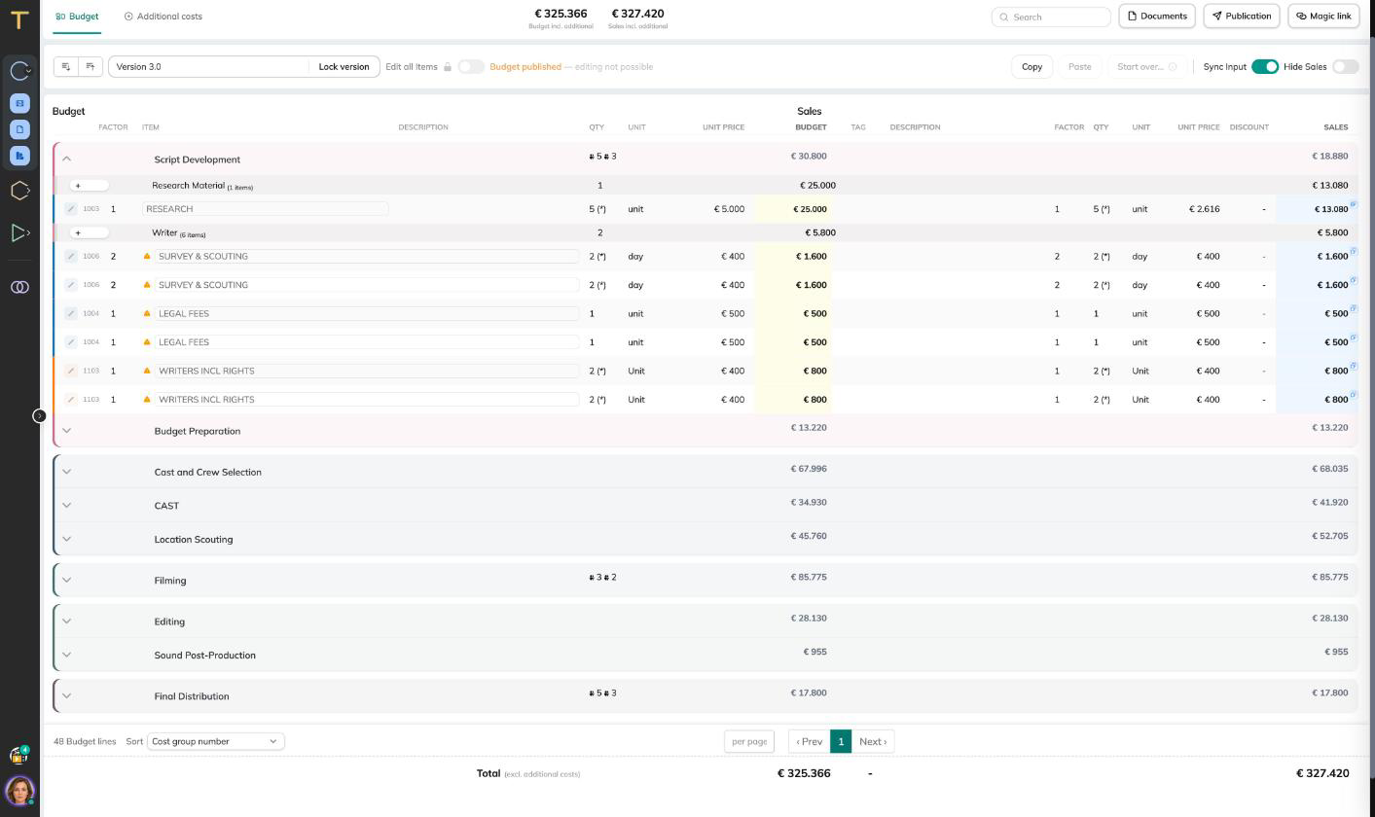Click the plus button on Writer row

[x=89, y=232]
